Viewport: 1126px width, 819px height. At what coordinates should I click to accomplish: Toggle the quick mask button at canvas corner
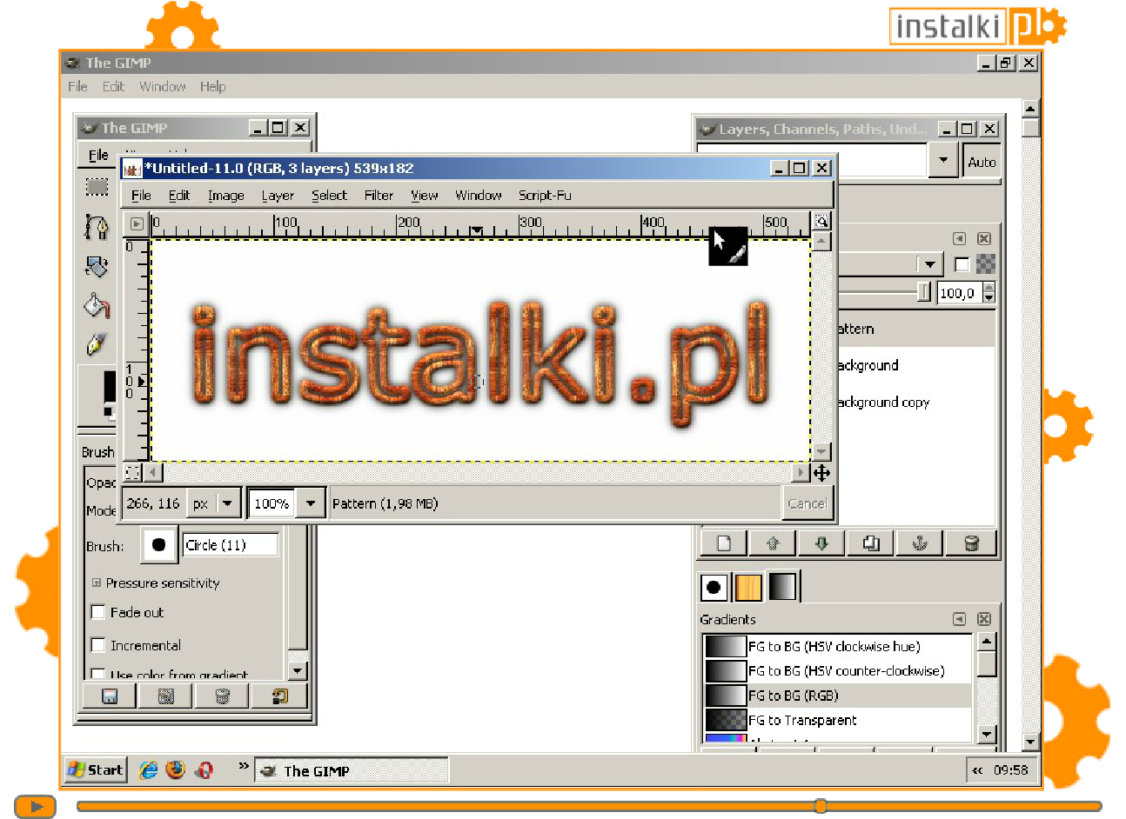coord(132,472)
